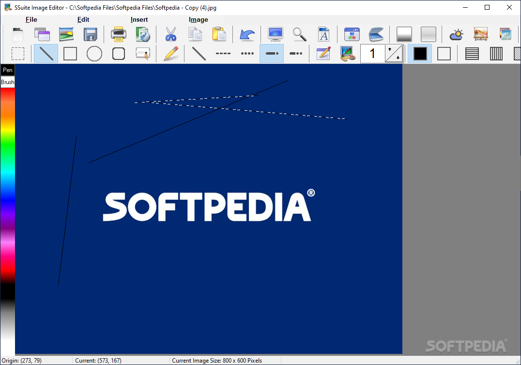Choose the solid line style
The image size is (521, 365).
199,54
